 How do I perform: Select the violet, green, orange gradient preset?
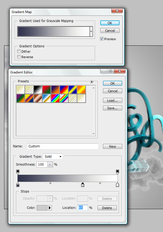[x=21, y=98]
